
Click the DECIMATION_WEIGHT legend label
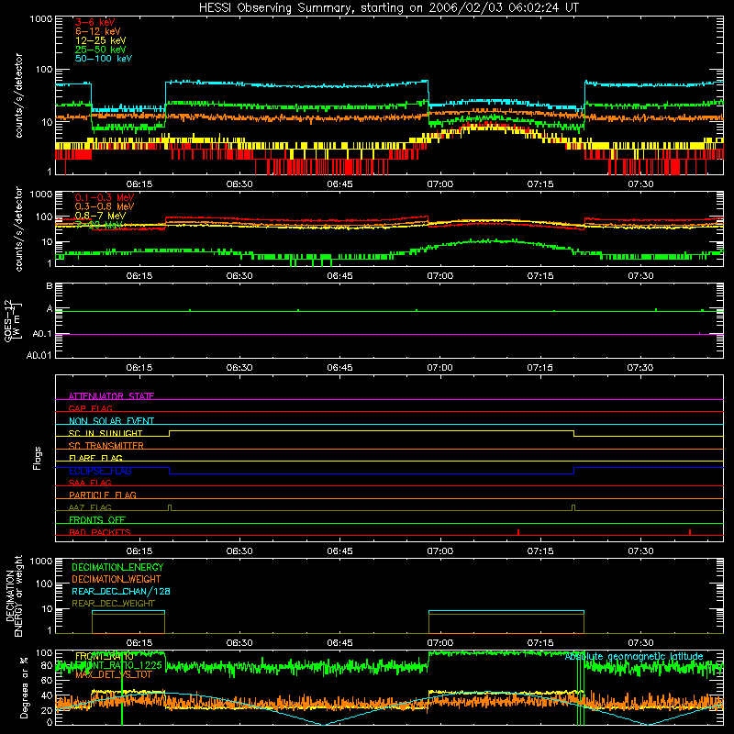(x=117, y=579)
